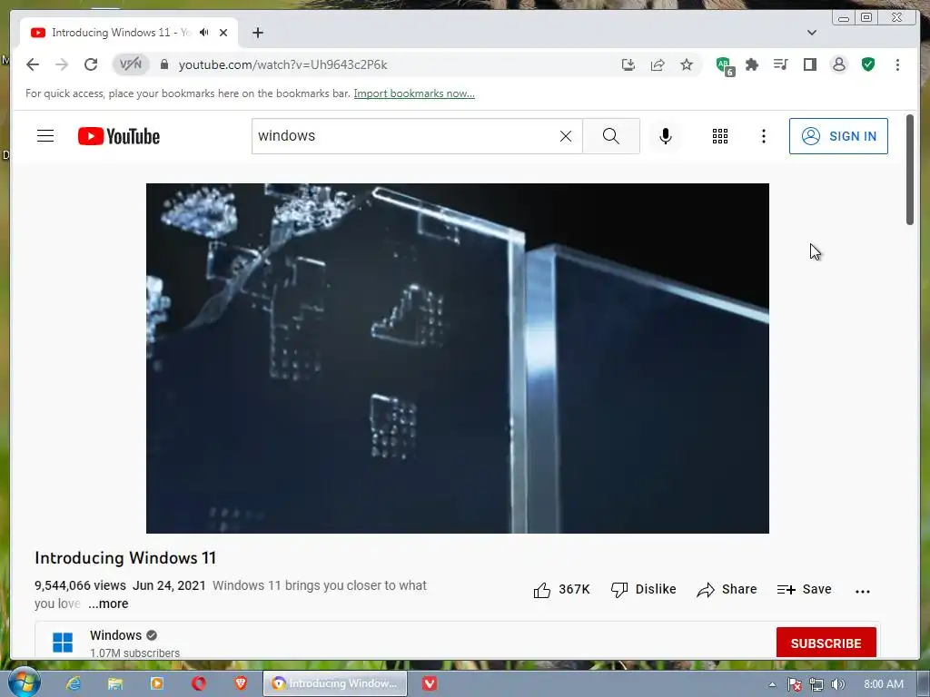Toggle the browser side panel
Viewport: 930px width, 697px height.
(809, 64)
